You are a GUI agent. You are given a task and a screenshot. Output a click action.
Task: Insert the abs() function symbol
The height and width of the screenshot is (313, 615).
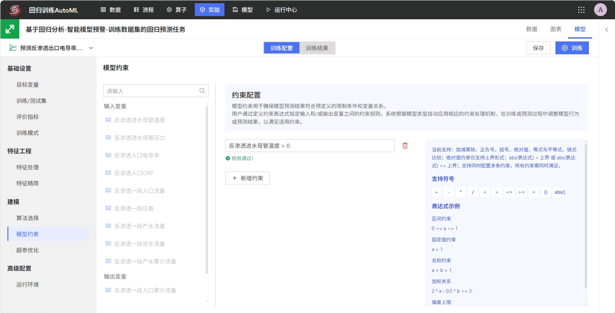[x=560, y=192]
